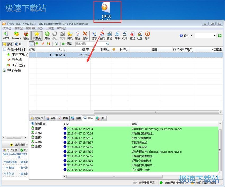This screenshot has width=225, height=187.
Task: Click the 标签 tags button
Action: pos(67,43)
